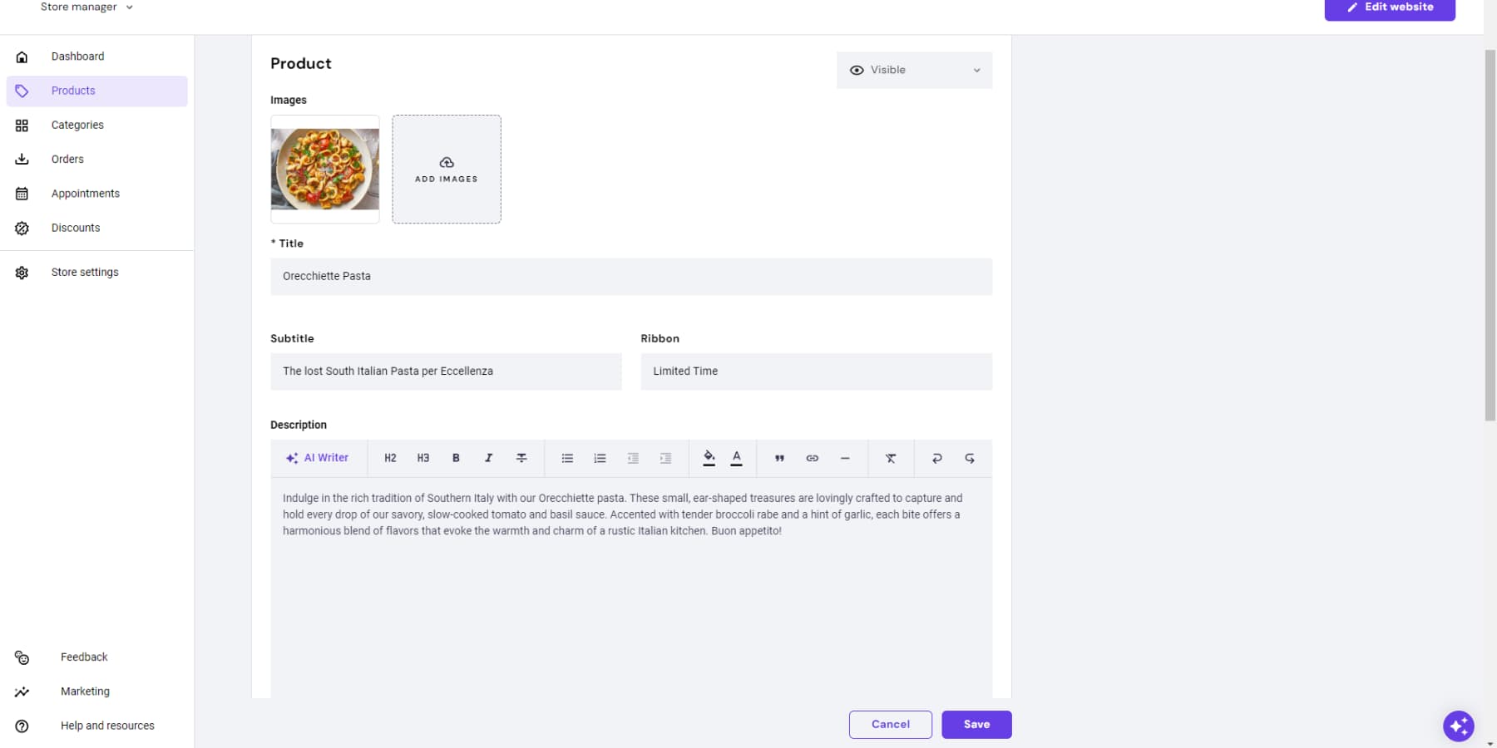Launch the AI Writer assistant

pos(317,457)
